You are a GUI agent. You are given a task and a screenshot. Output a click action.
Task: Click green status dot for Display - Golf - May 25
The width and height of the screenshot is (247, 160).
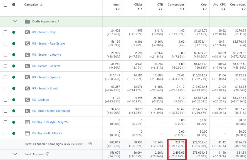pyautogui.click(x=14, y=133)
